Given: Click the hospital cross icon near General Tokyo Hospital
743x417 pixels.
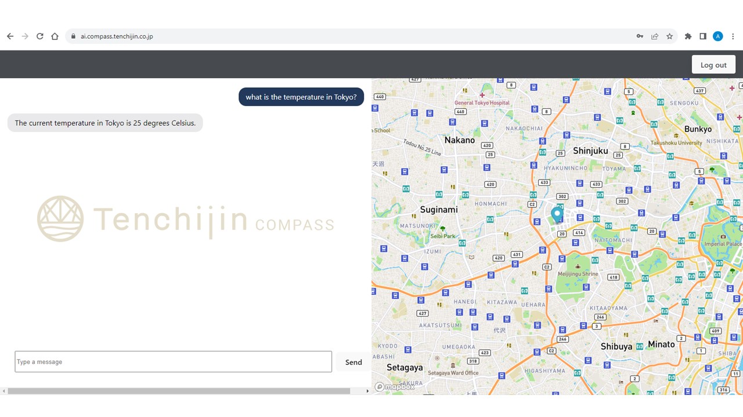Looking at the screenshot, I should click(482, 95).
